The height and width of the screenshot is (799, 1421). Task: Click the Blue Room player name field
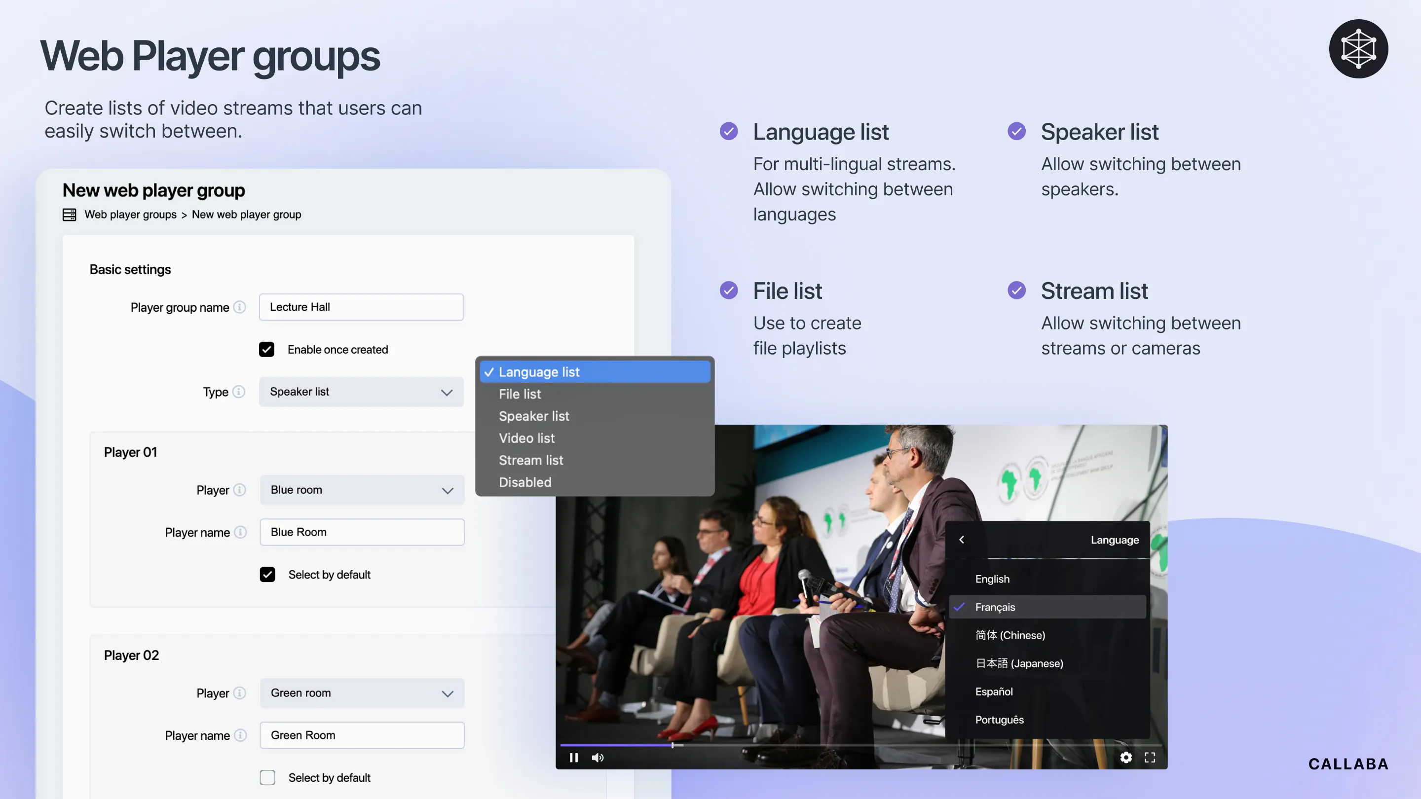click(362, 532)
